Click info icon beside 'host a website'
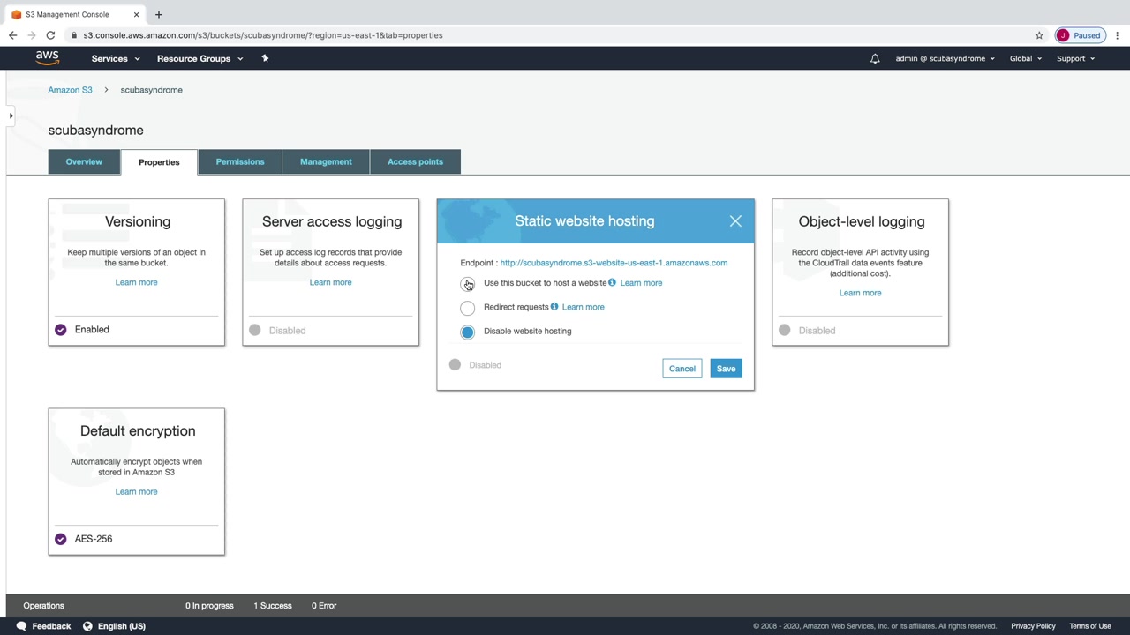The height and width of the screenshot is (635, 1130). point(612,282)
